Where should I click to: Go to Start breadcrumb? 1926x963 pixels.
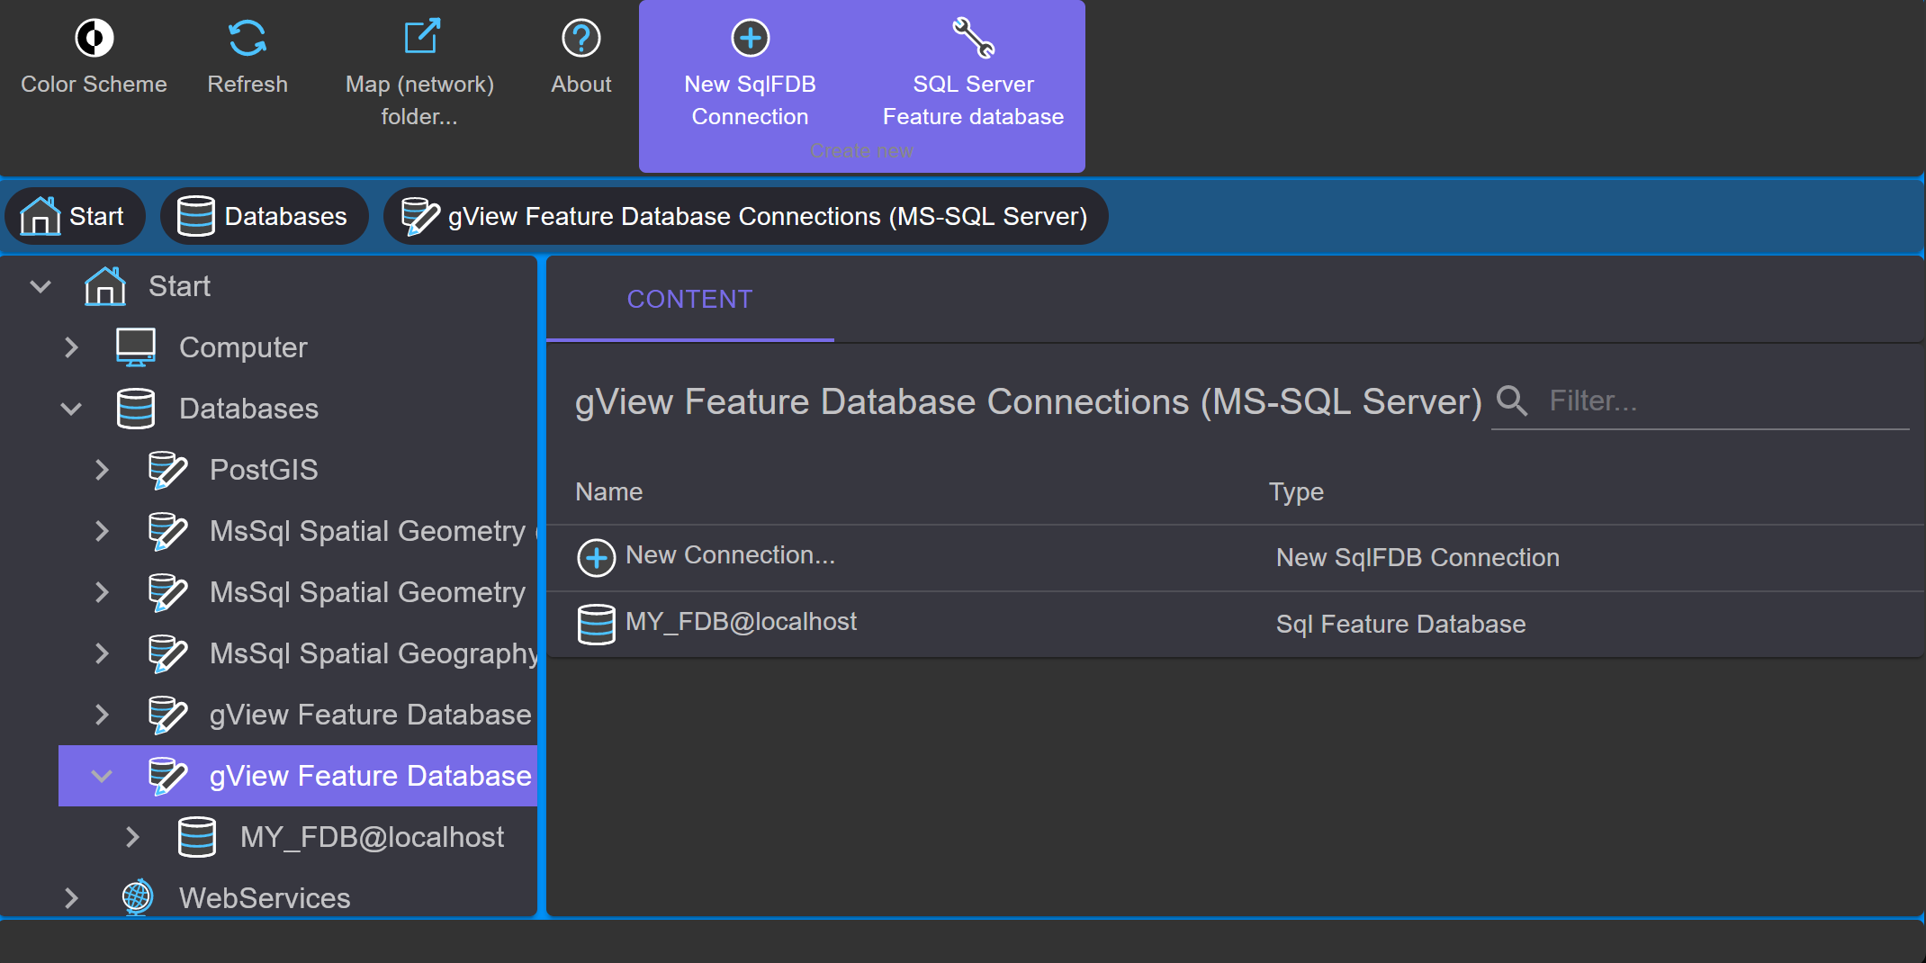coord(75,216)
